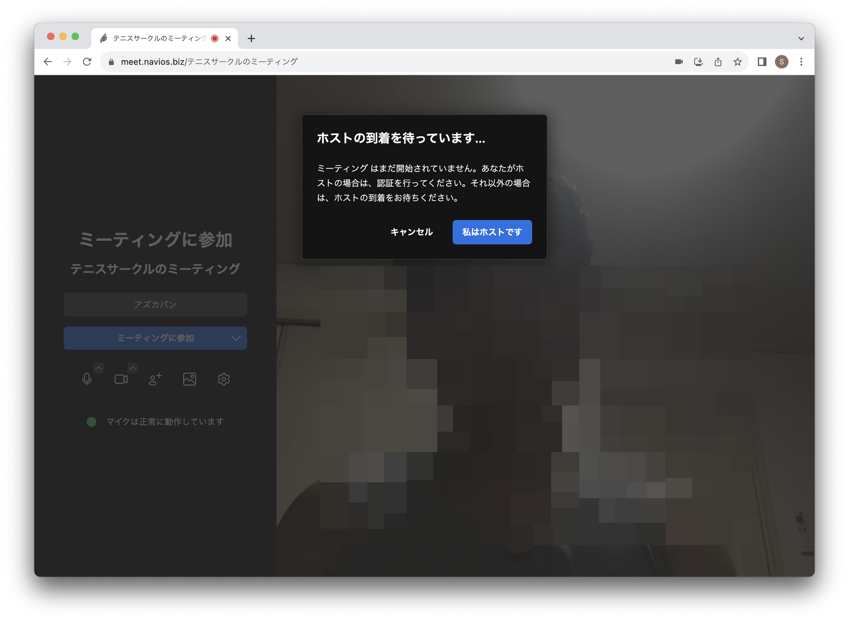Click 私はホストです button
This screenshot has height=622, width=849.
pyautogui.click(x=493, y=231)
